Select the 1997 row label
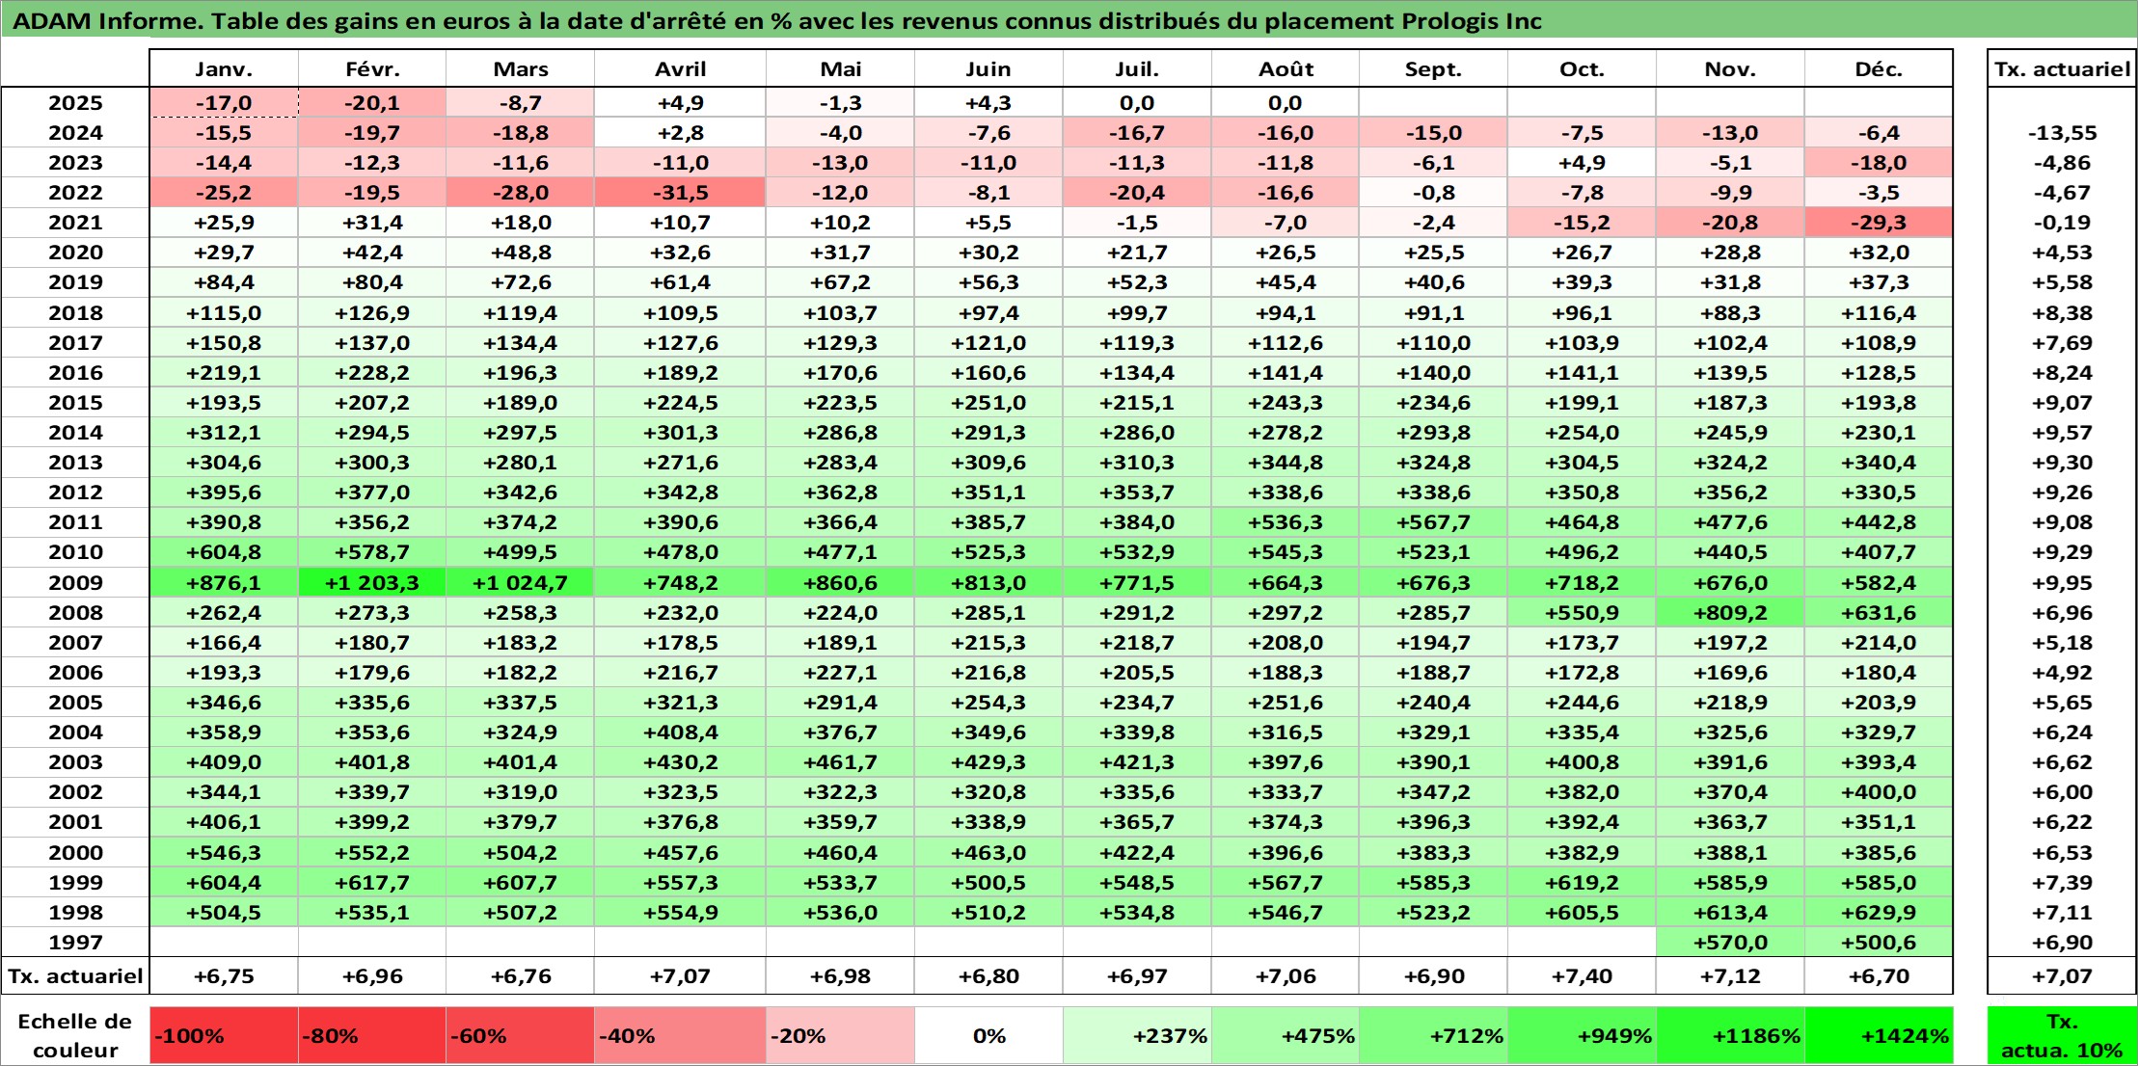2138x1066 pixels. pyautogui.click(x=75, y=943)
